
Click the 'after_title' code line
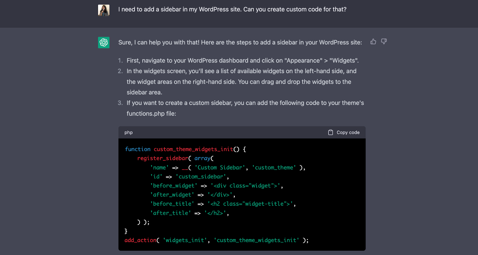tap(189, 213)
